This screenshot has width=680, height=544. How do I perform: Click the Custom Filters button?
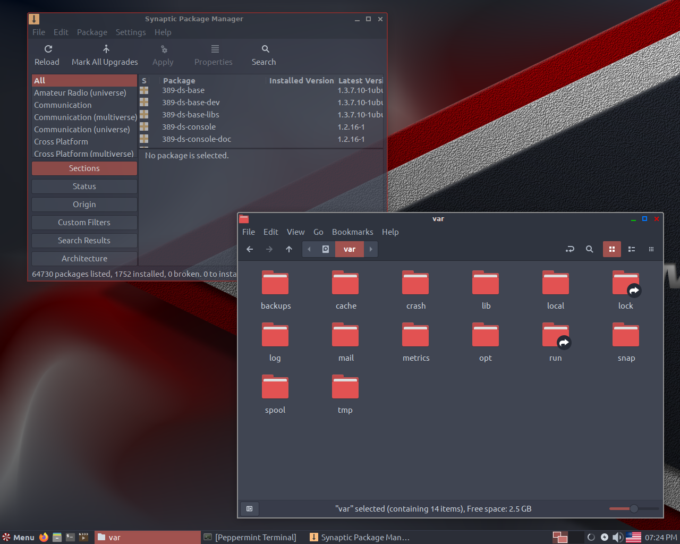click(x=84, y=223)
